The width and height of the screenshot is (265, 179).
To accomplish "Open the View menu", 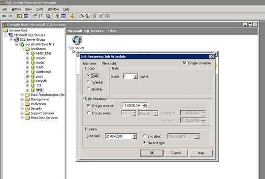I will [28, 9].
